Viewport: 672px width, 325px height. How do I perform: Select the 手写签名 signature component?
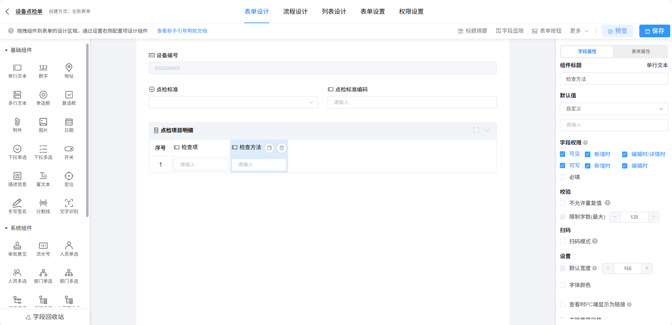[17, 203]
